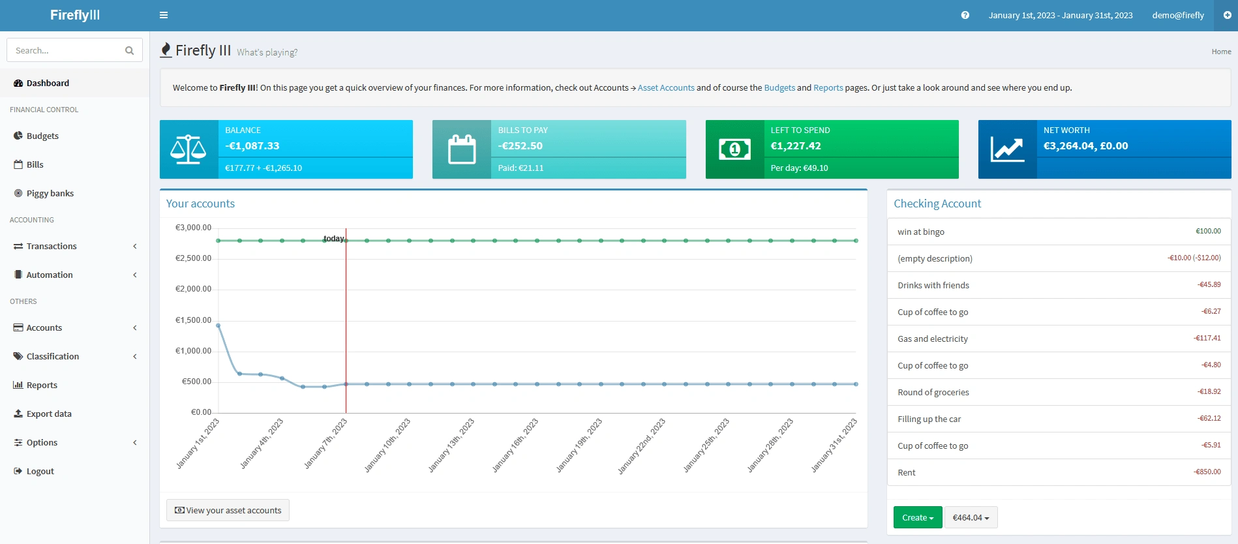Click the Budgets link in welcome text
The image size is (1238, 544).
tap(779, 87)
